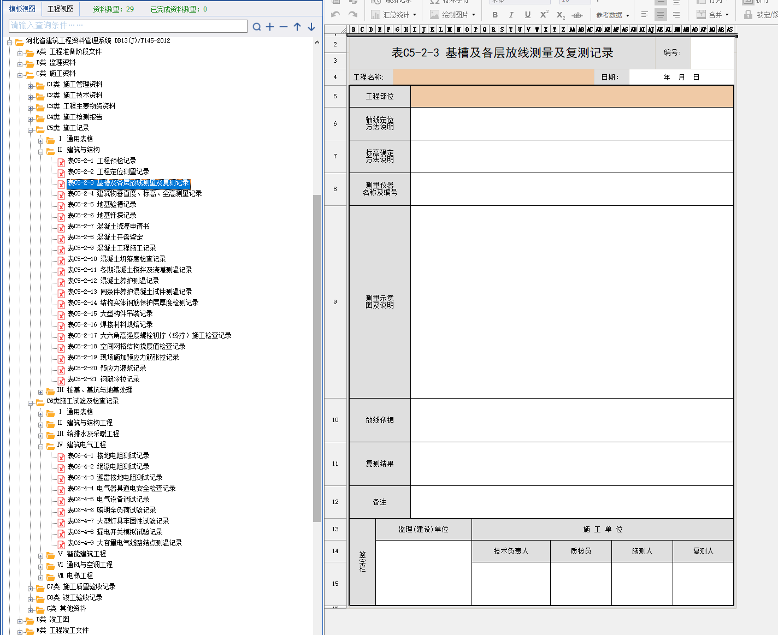Click the file icon of 表C5-2-21 钢筋冷拉记录

point(61,381)
